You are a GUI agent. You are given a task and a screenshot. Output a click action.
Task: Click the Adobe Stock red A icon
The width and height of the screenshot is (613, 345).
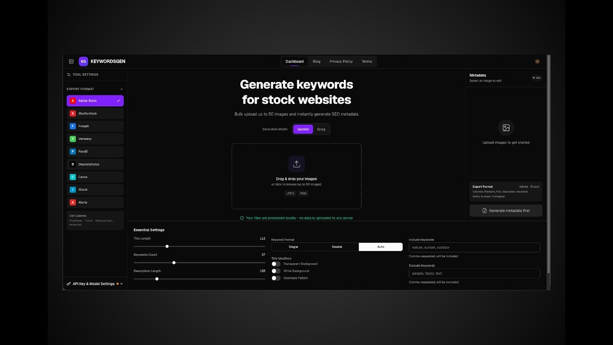coord(73,101)
